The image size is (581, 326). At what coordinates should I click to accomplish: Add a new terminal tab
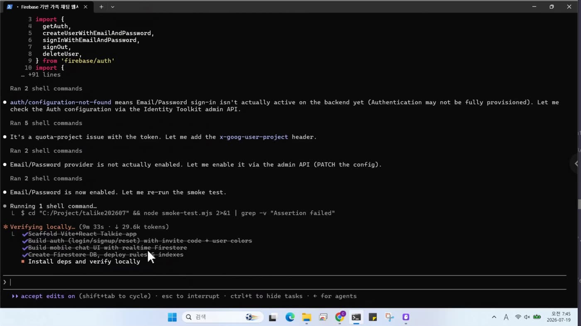(101, 7)
